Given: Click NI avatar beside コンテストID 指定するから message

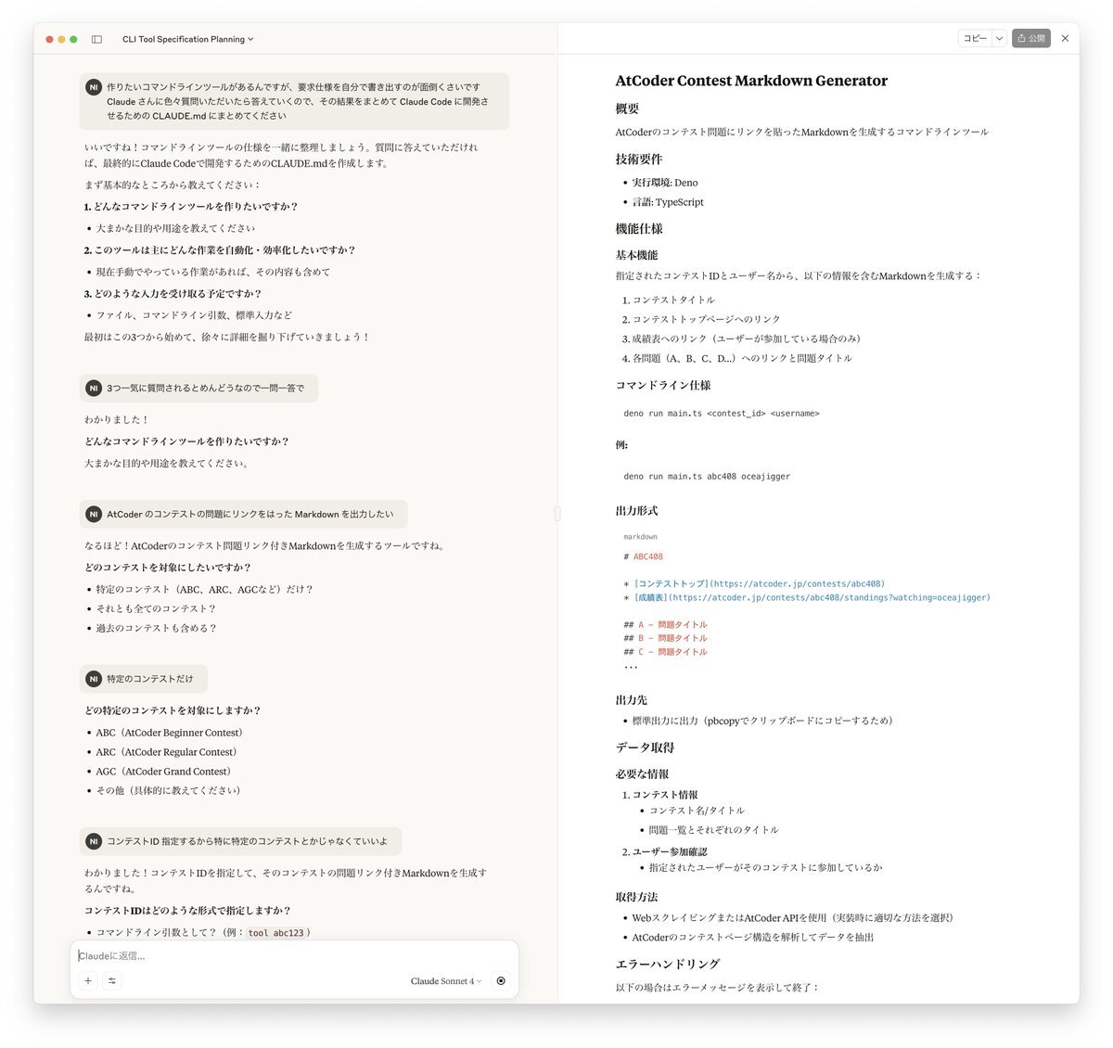Looking at the screenshot, I should click(x=94, y=841).
